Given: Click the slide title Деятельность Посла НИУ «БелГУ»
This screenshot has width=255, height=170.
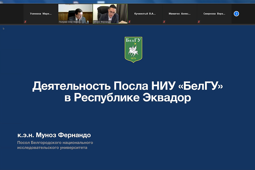Looking at the screenshot, I should tap(127, 86).
